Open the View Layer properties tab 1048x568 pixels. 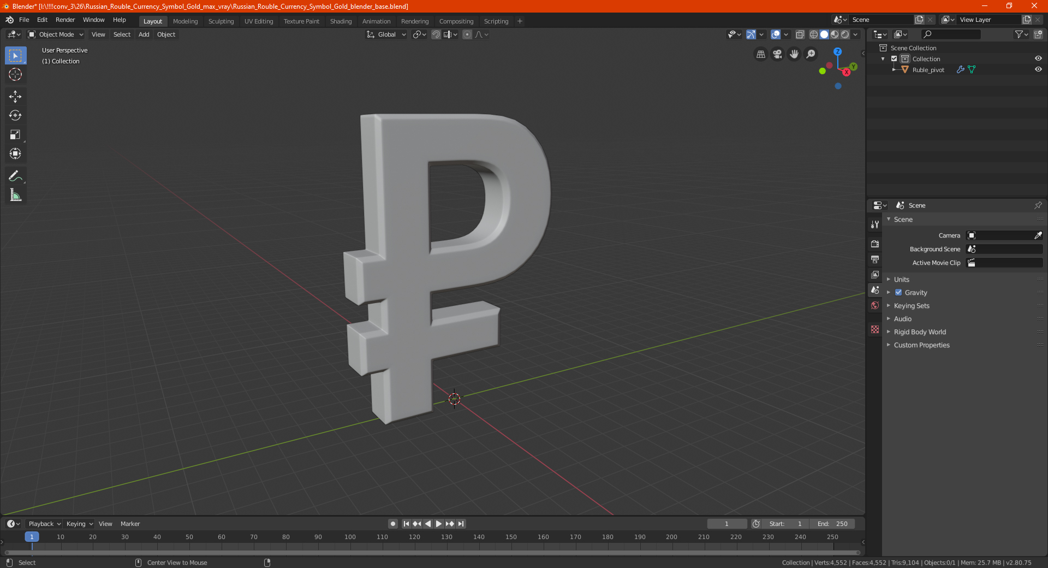(x=875, y=274)
